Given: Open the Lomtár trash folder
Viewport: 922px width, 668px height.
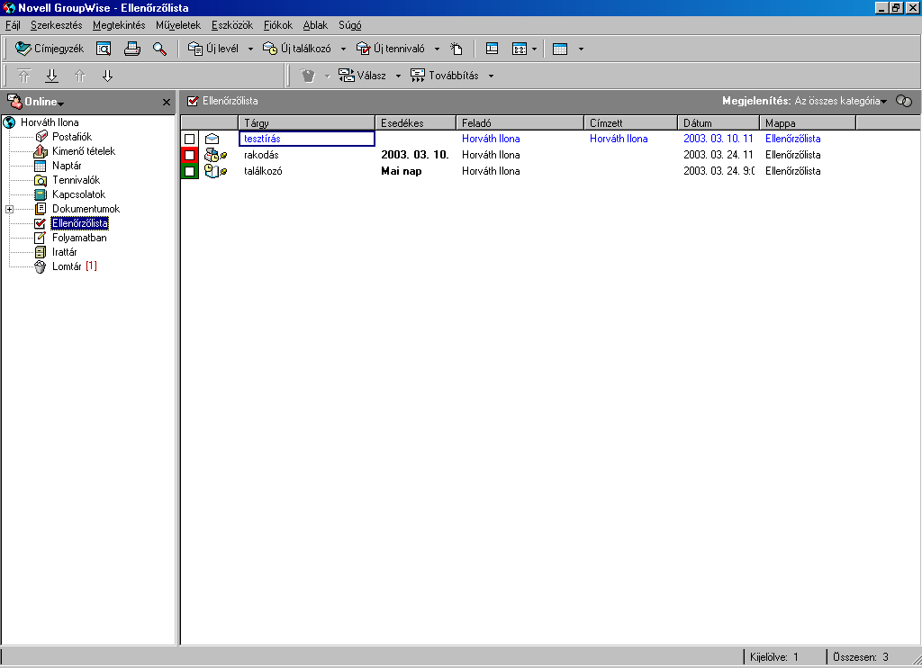Looking at the screenshot, I should pos(67,266).
